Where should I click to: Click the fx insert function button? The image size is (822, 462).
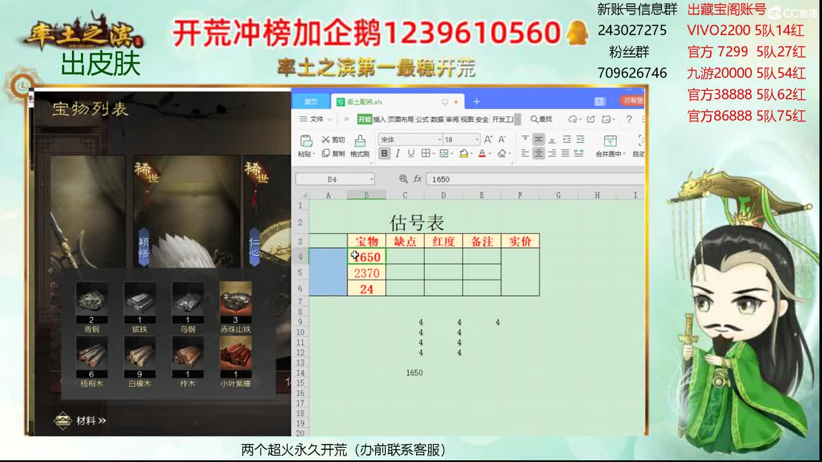pyautogui.click(x=417, y=180)
